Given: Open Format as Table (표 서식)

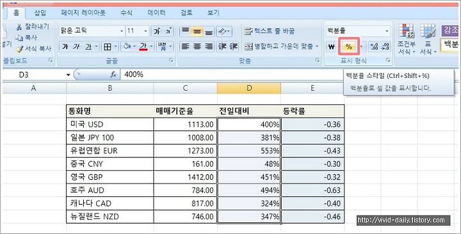Looking at the screenshot, I should 428,39.
